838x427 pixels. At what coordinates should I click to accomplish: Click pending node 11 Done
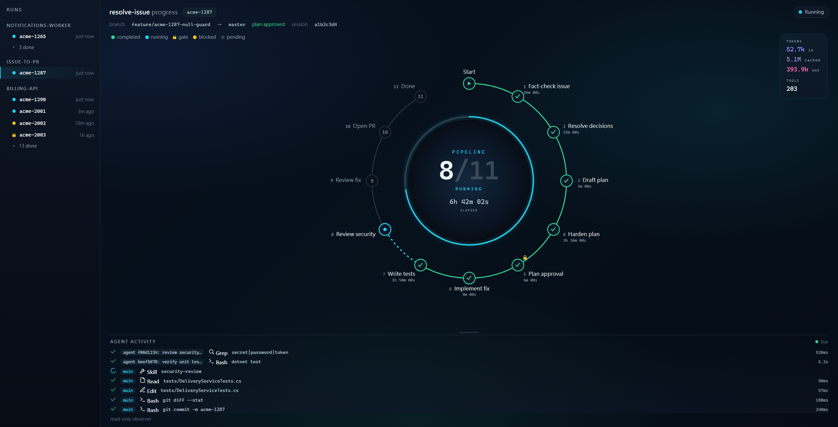coord(420,96)
